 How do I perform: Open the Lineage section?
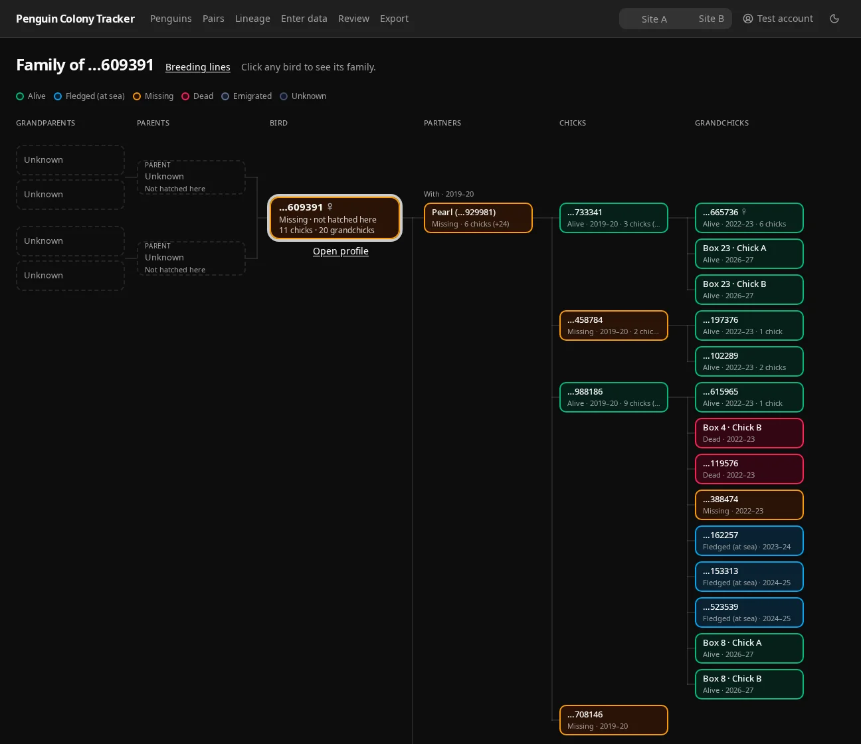tap(252, 19)
